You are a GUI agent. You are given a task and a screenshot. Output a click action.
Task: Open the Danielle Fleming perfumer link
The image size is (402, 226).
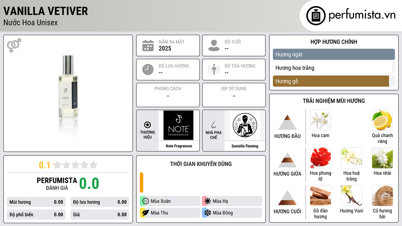click(x=245, y=146)
